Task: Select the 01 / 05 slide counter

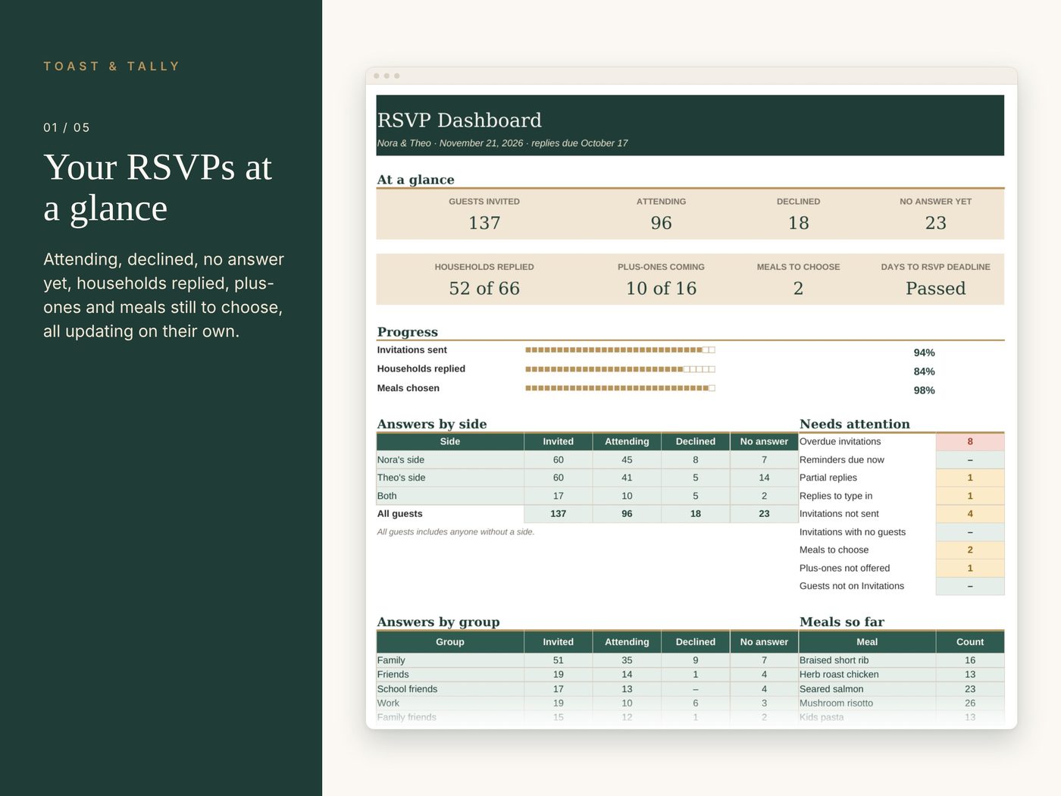Action: tap(67, 127)
